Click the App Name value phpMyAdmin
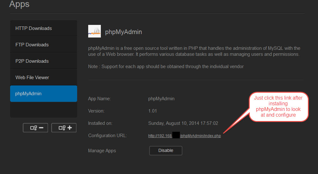This screenshot has width=318, height=174. point(161,99)
